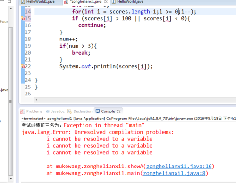Click the Problems view icon
Screen dimensions: 236x183
[23, 111]
